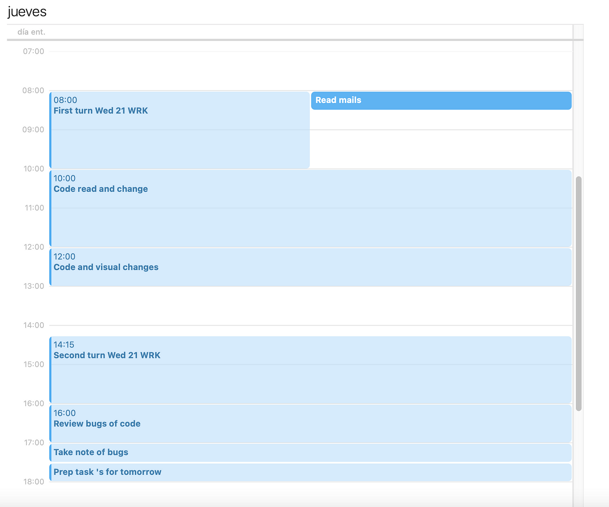609x507 pixels.
Task: Click the 09:00 time label
Action: 33,130
